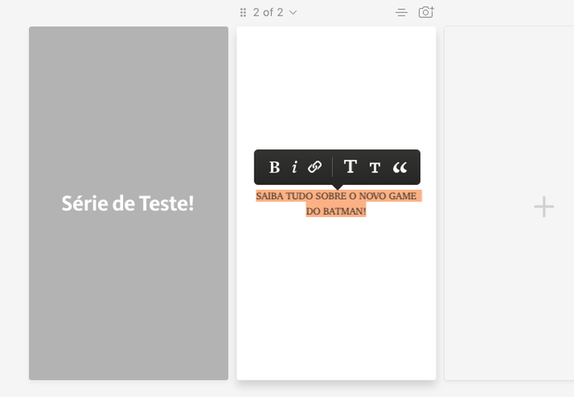
Task: Apply the large T heading style
Action: tap(350, 167)
